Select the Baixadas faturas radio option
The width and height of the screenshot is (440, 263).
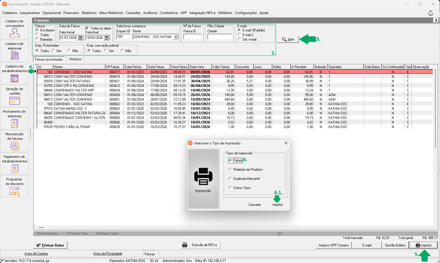tap(37, 39)
